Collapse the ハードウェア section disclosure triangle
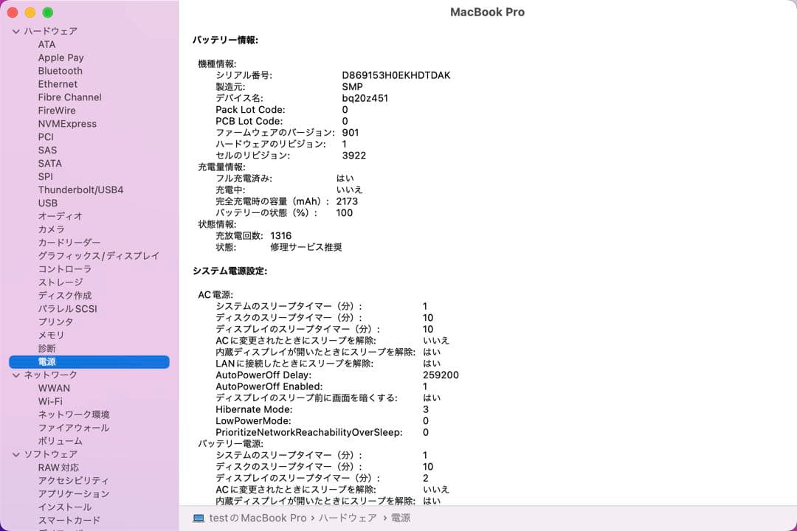The image size is (797, 531). coord(15,31)
